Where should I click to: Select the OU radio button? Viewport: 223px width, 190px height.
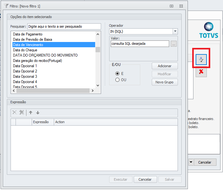(117, 80)
